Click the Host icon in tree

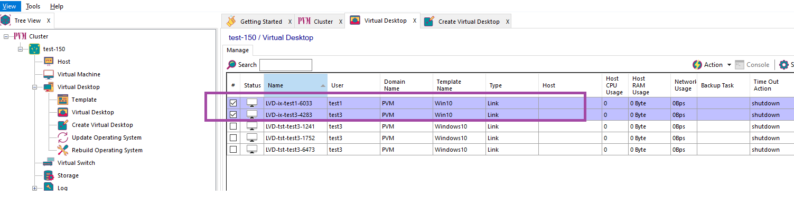pos(49,62)
